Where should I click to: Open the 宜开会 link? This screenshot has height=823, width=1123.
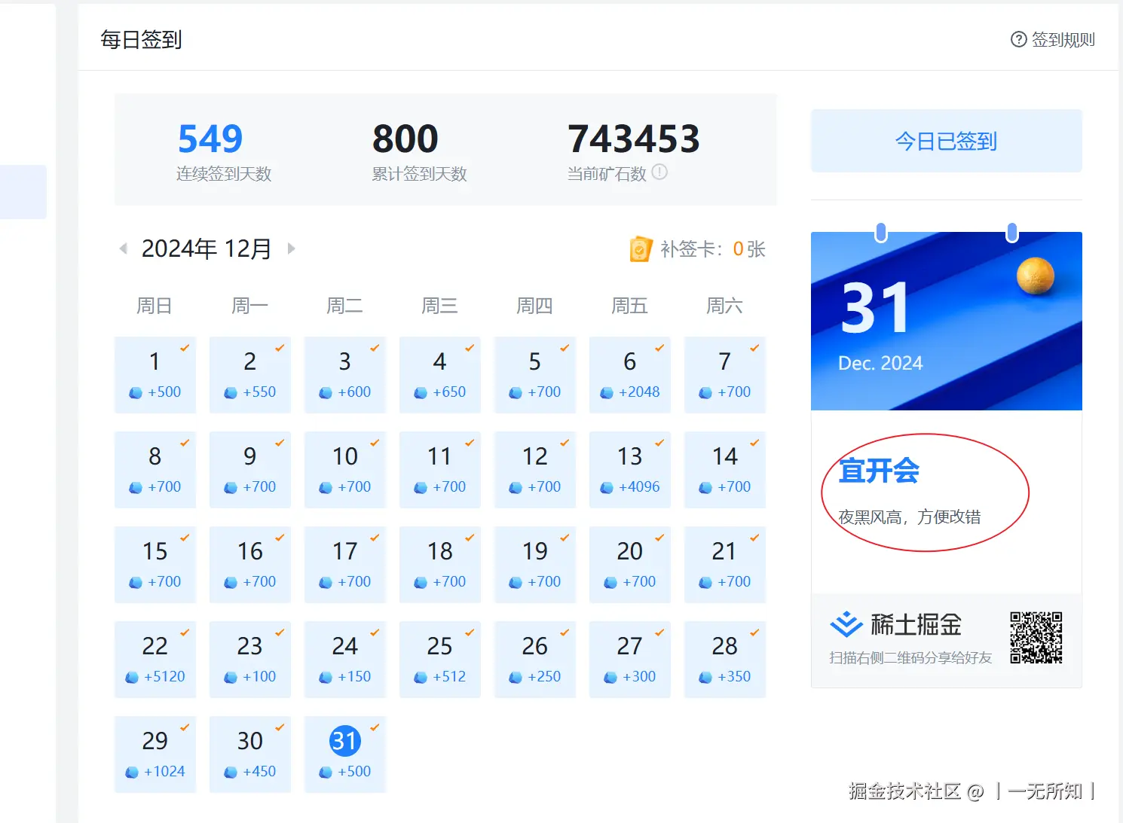coord(877,471)
